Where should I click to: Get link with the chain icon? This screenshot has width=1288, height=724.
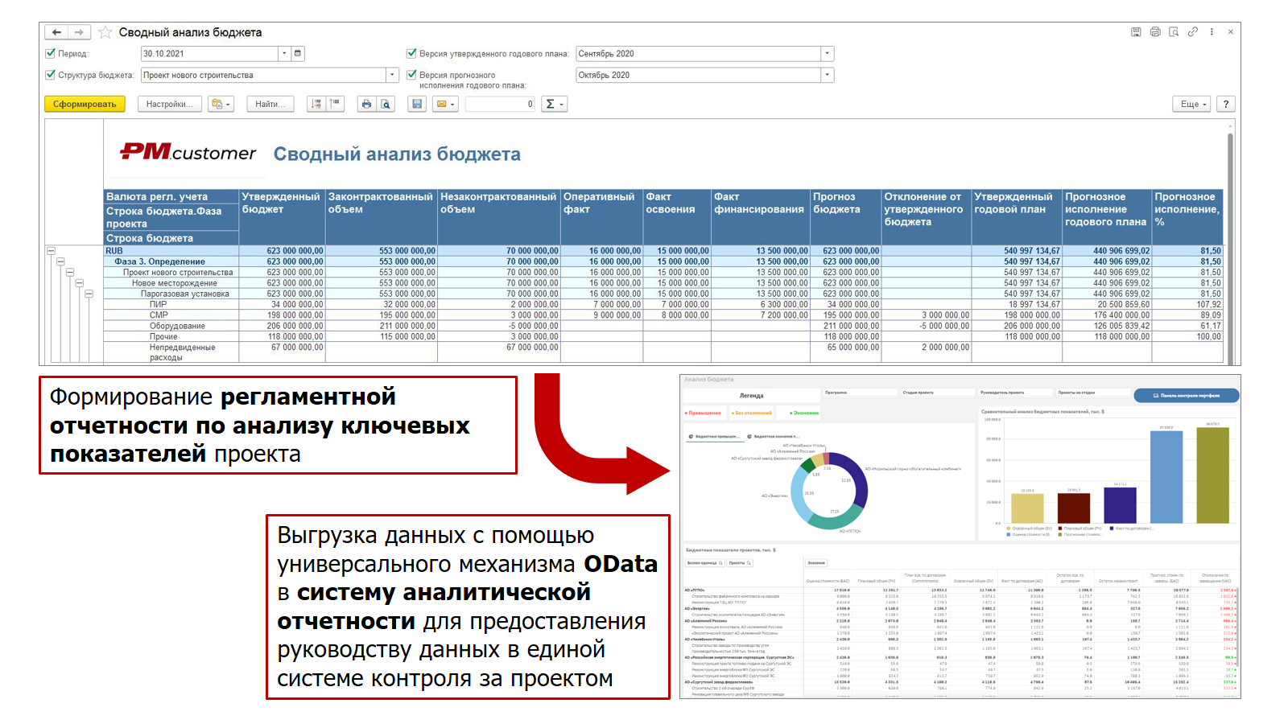pos(1193,32)
